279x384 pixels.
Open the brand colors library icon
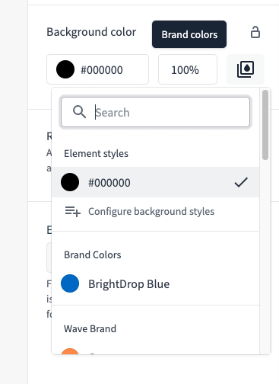[246, 69]
